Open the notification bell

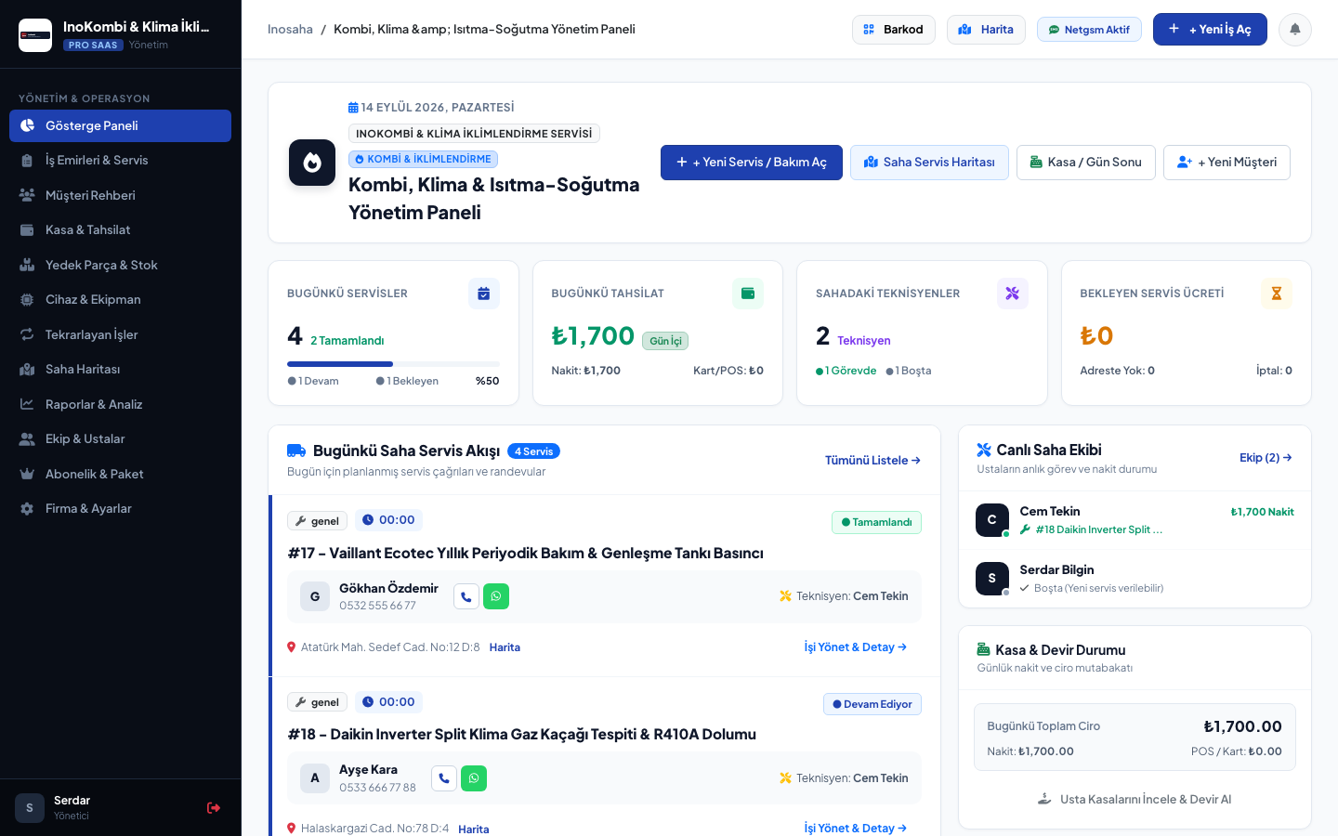1294,30
